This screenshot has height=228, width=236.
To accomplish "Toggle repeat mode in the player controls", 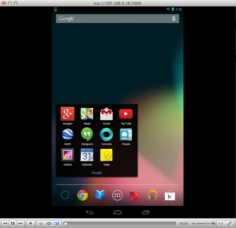I will click(x=49, y=224).
